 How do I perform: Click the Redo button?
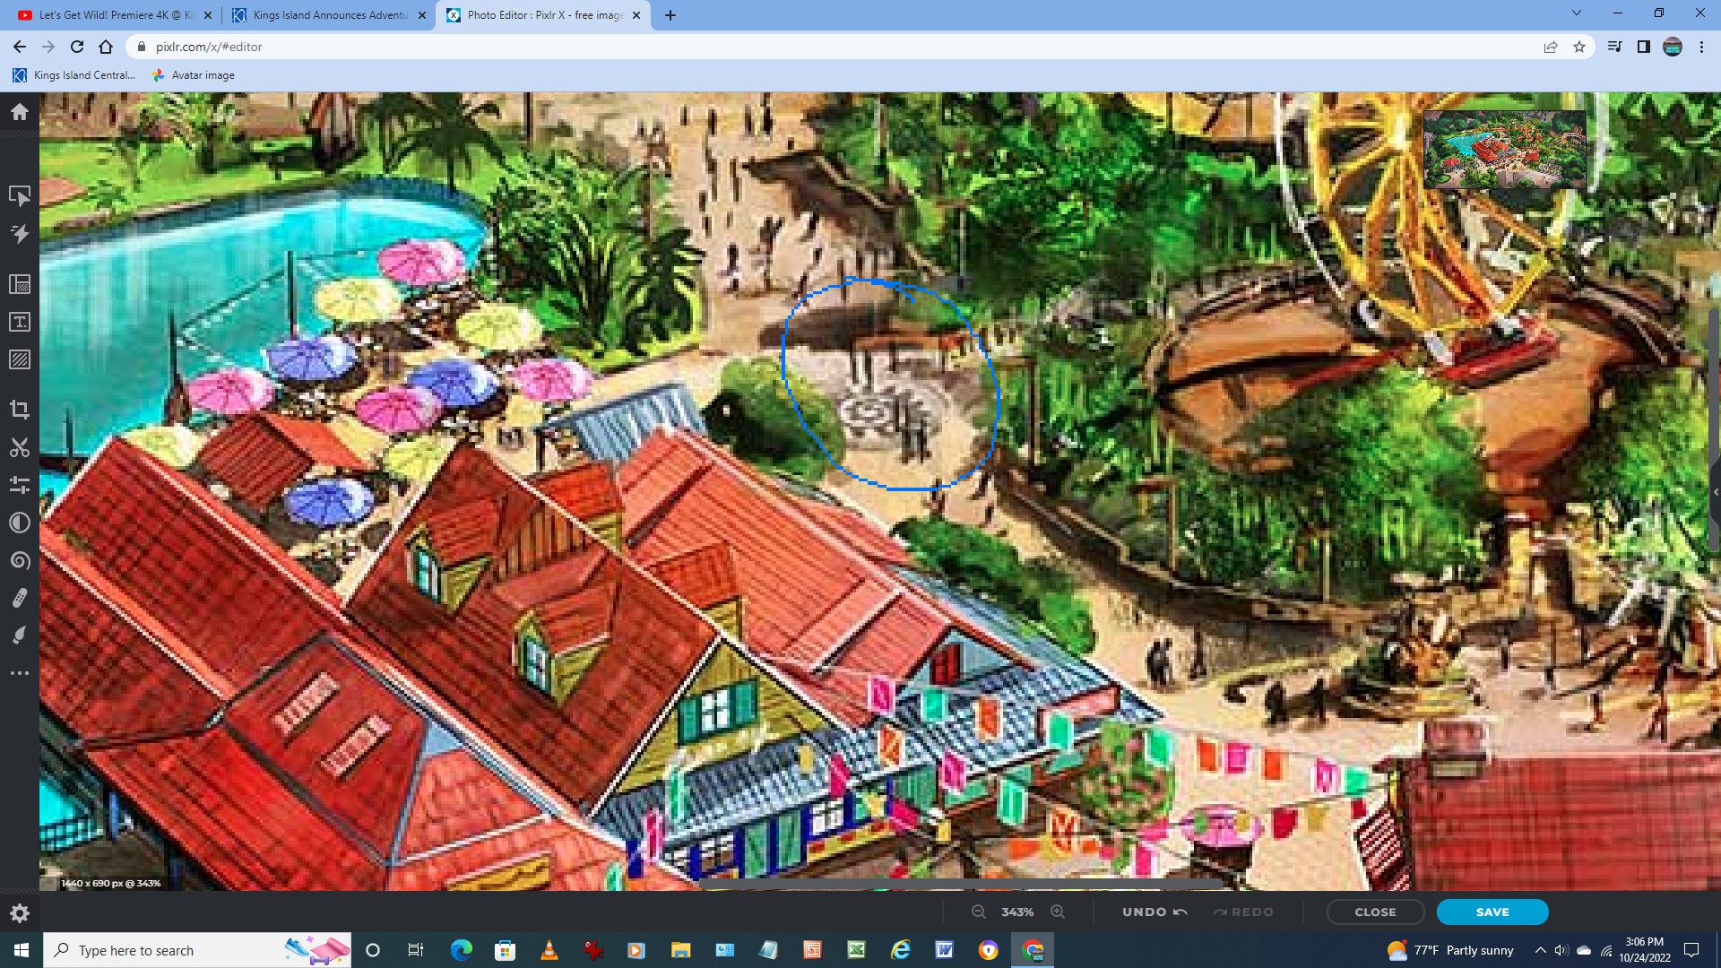[x=1243, y=912]
